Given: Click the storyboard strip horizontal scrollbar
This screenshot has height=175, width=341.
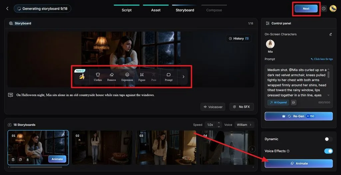Looking at the screenshot, I should tap(36, 167).
